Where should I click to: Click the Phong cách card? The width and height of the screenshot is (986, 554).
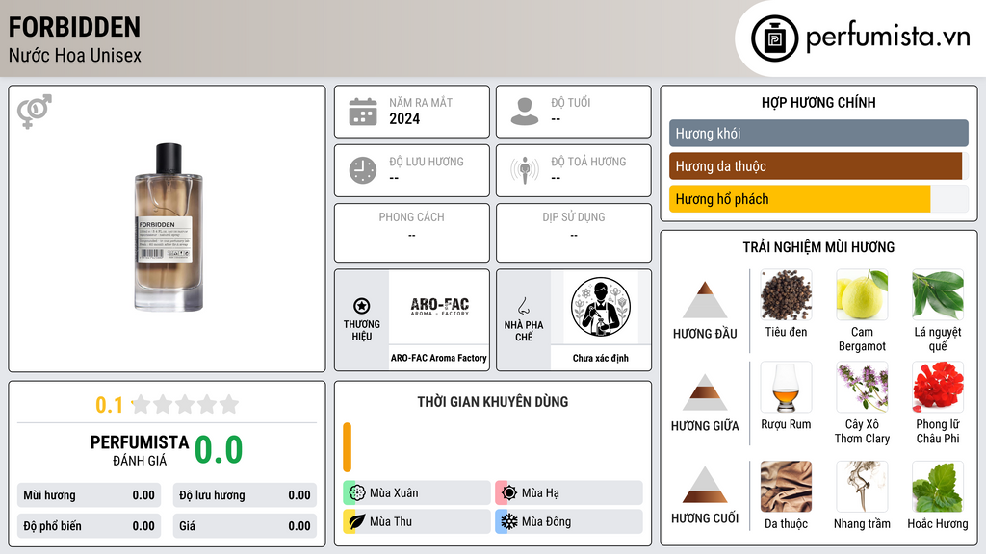[412, 233]
